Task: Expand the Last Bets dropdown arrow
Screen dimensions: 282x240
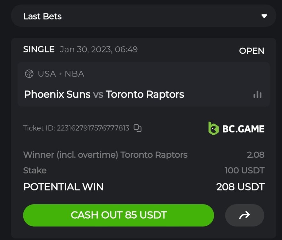Action: pyautogui.click(x=264, y=16)
